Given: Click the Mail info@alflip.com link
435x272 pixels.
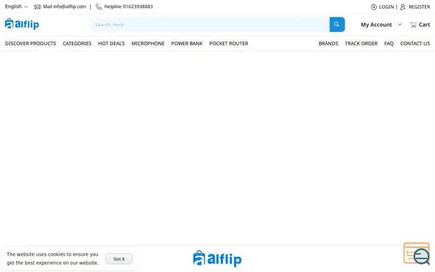Looking at the screenshot, I should (64, 7).
